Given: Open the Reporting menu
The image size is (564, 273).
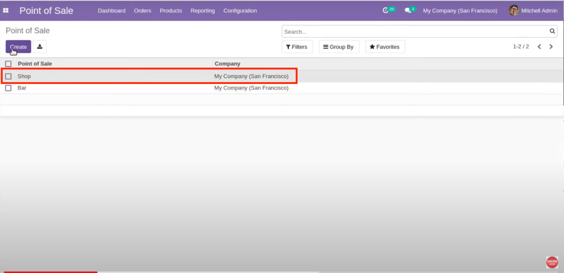Looking at the screenshot, I should (x=203, y=11).
